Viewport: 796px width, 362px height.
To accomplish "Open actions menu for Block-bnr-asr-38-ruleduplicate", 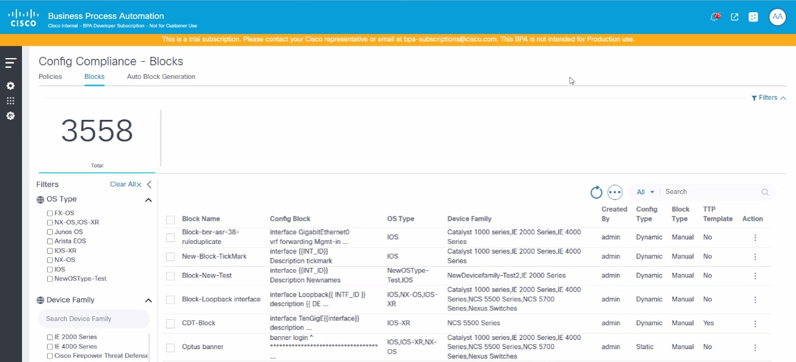I will pos(755,237).
